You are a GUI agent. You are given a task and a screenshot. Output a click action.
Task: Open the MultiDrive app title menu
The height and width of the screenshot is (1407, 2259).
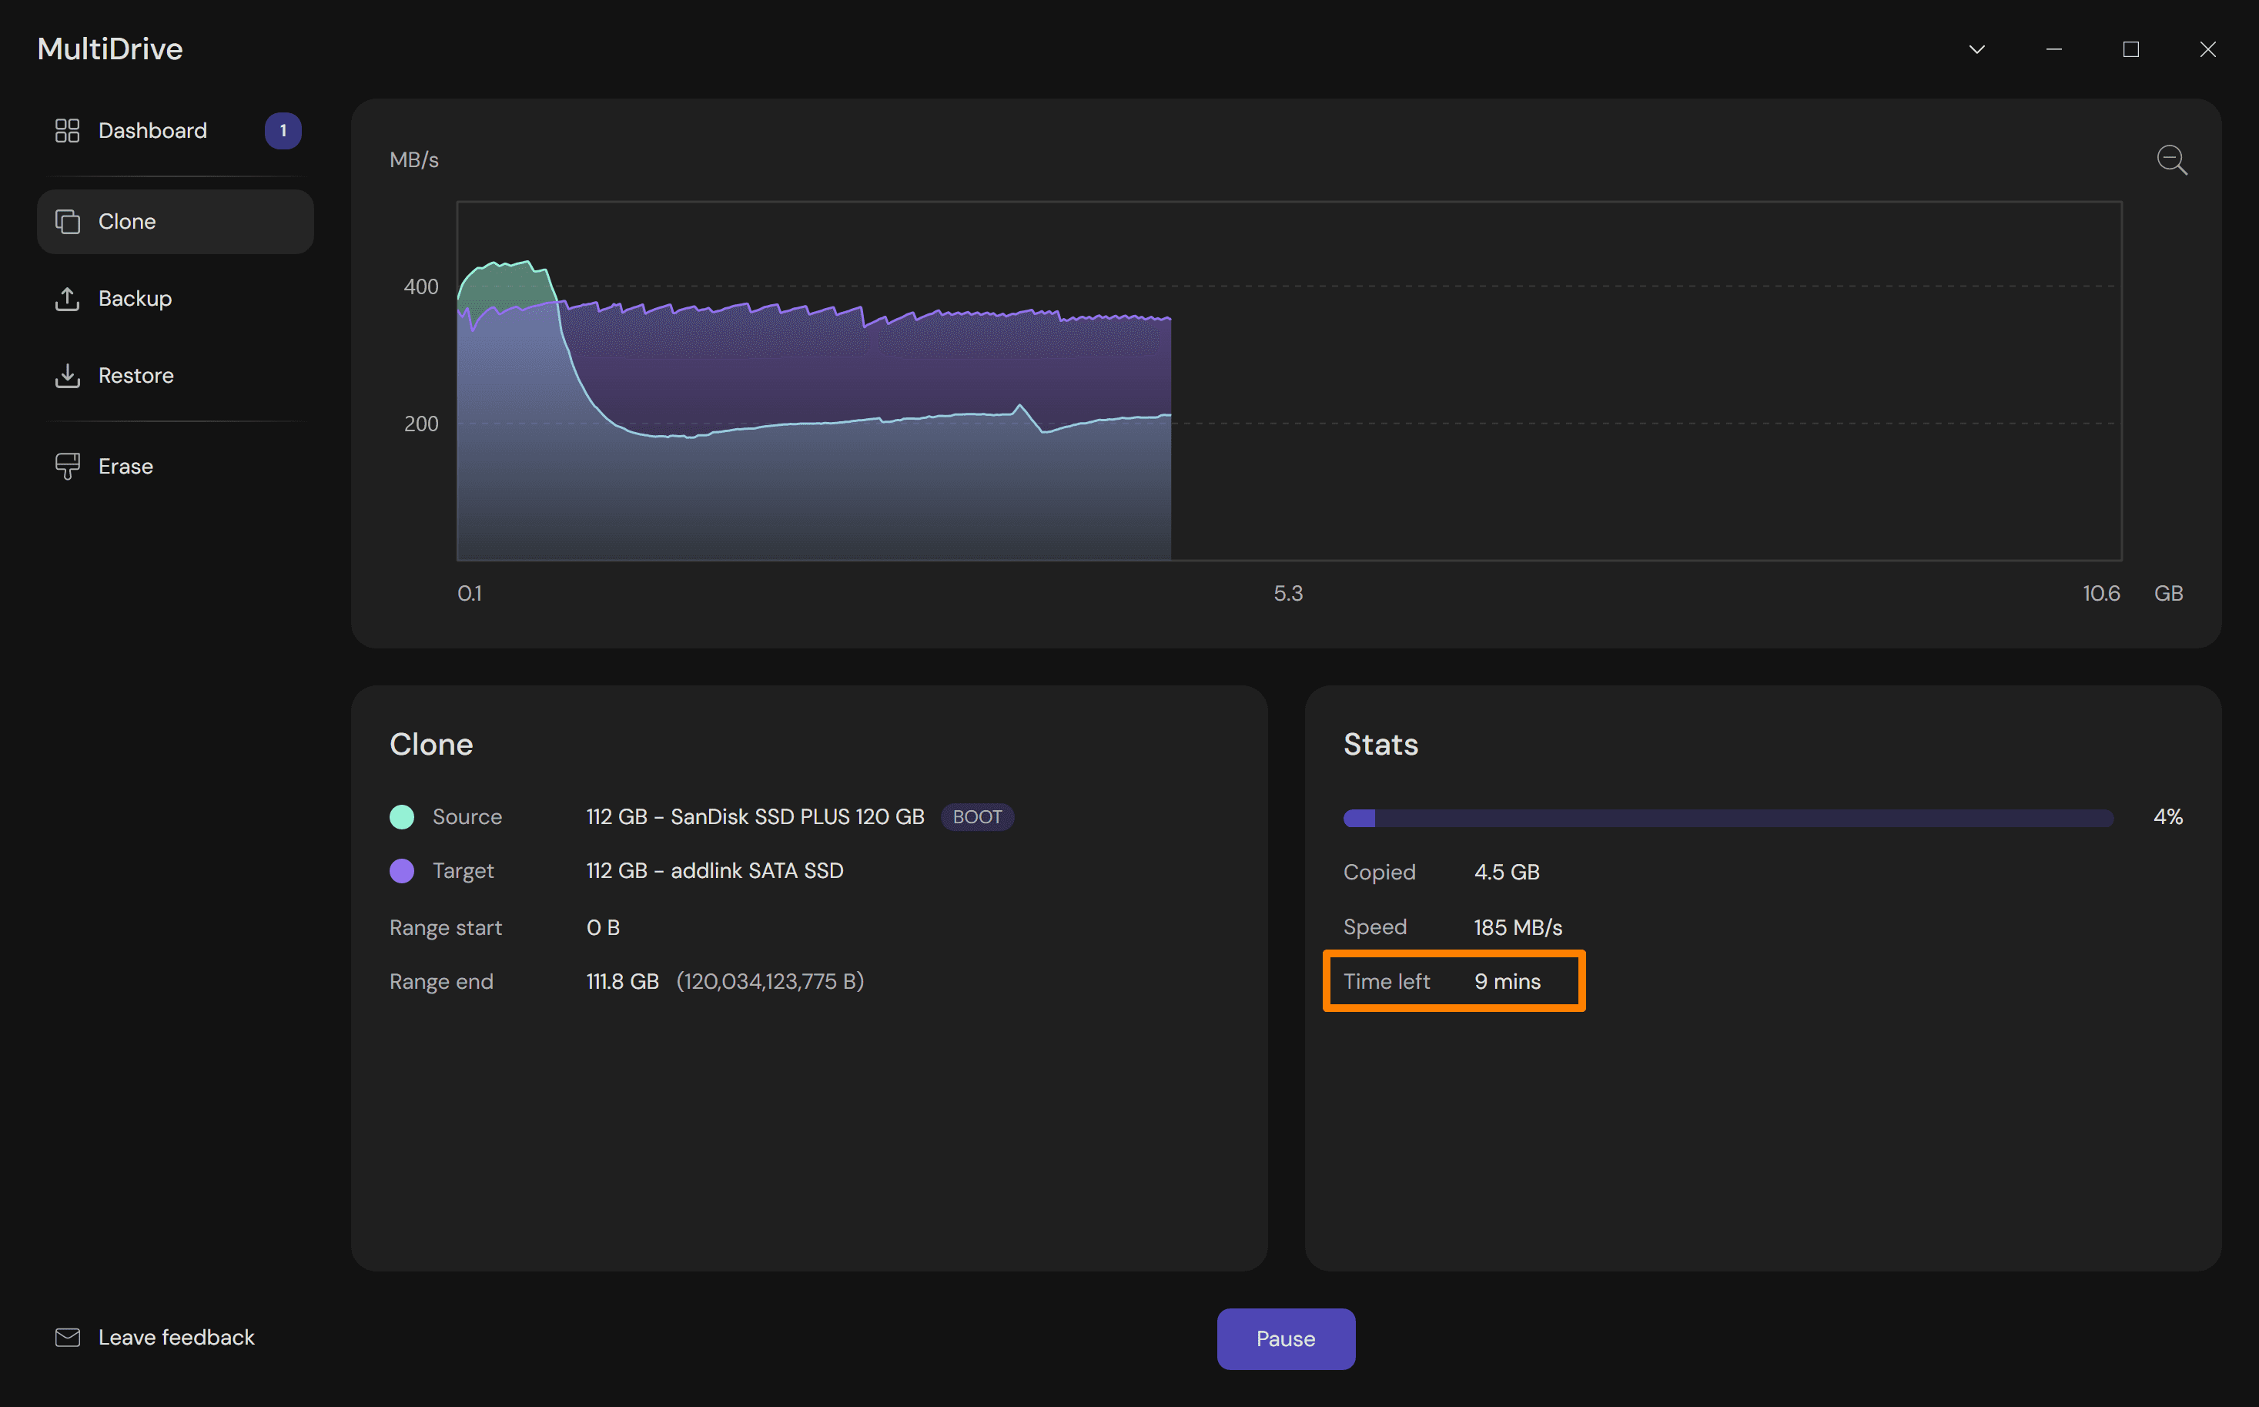109,49
